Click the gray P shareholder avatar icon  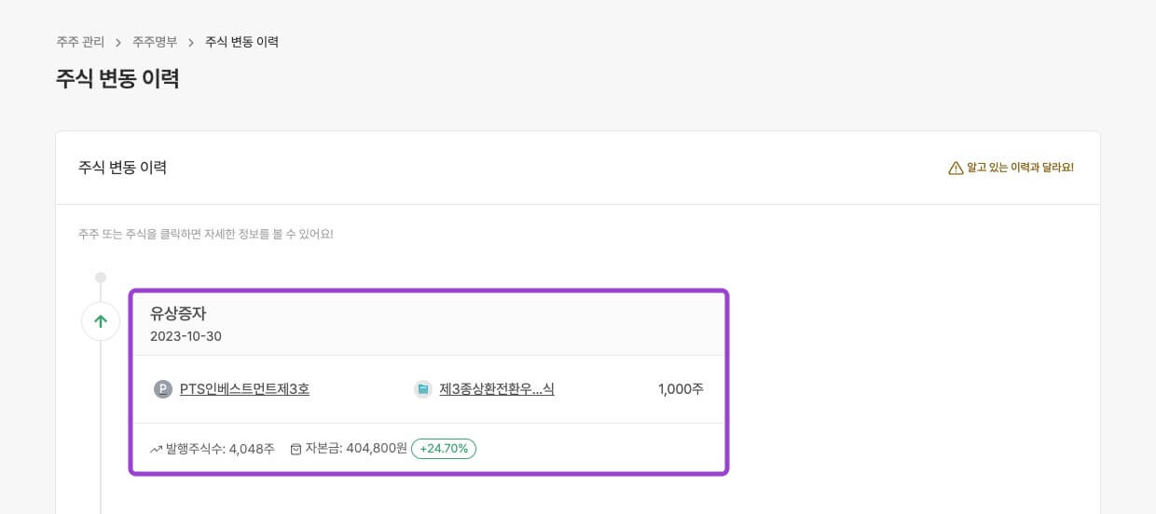[x=163, y=389]
